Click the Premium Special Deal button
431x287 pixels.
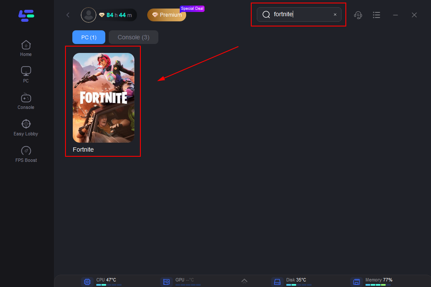(x=167, y=15)
